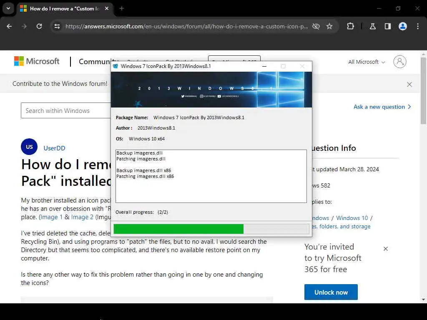Open the Image 2 link
The height and width of the screenshot is (320, 427).
(82, 217)
